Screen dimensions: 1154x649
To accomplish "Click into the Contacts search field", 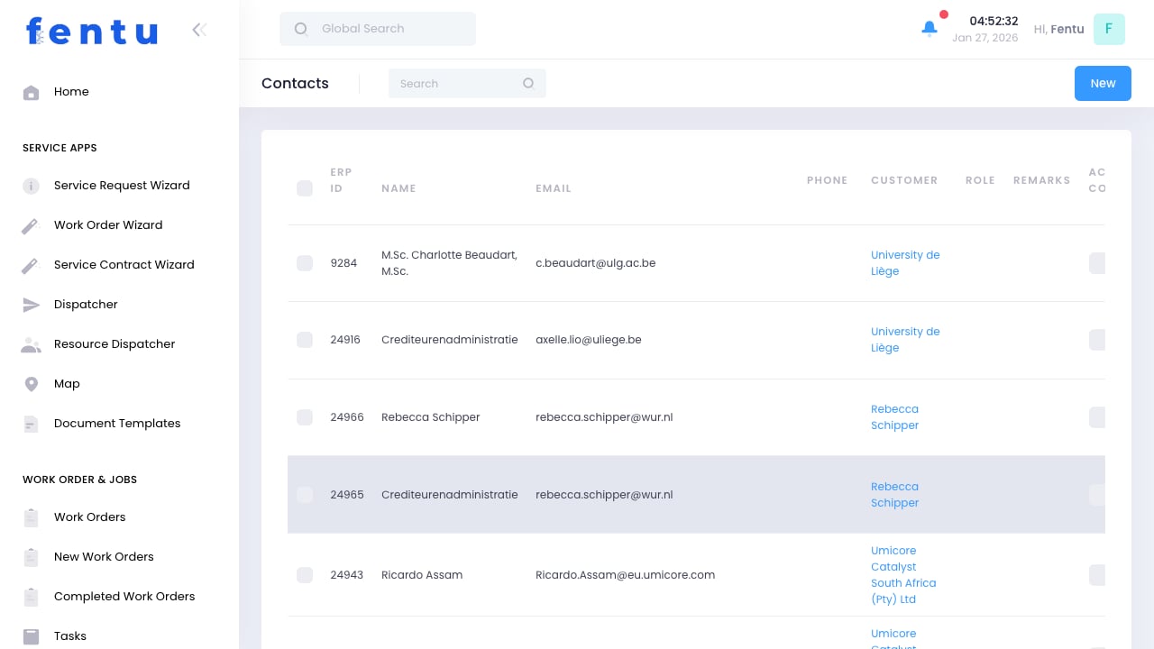I will pos(467,84).
